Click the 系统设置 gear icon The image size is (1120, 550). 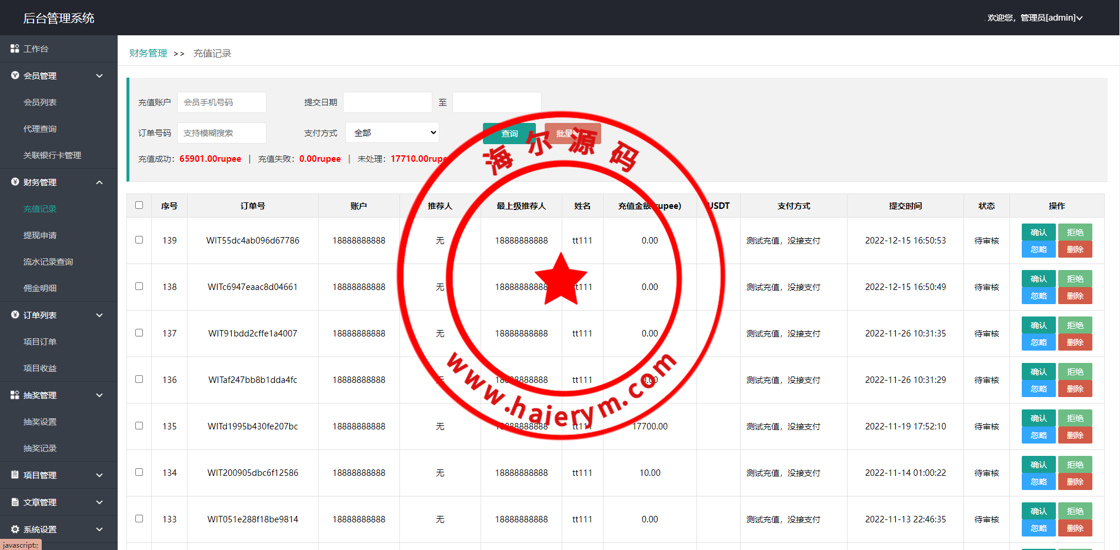click(x=15, y=529)
